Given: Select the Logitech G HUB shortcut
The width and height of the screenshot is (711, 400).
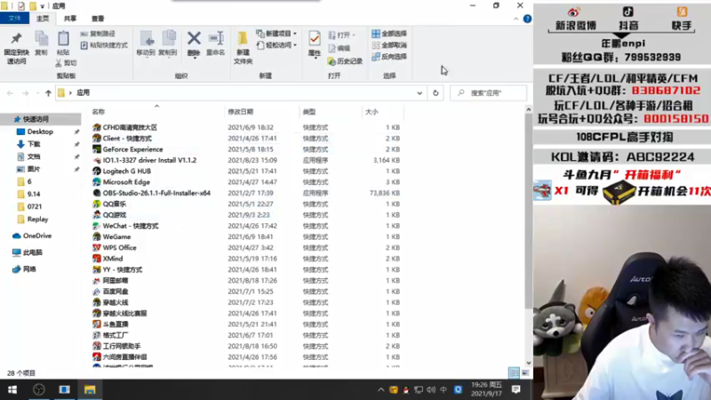Looking at the screenshot, I should click(x=126, y=171).
